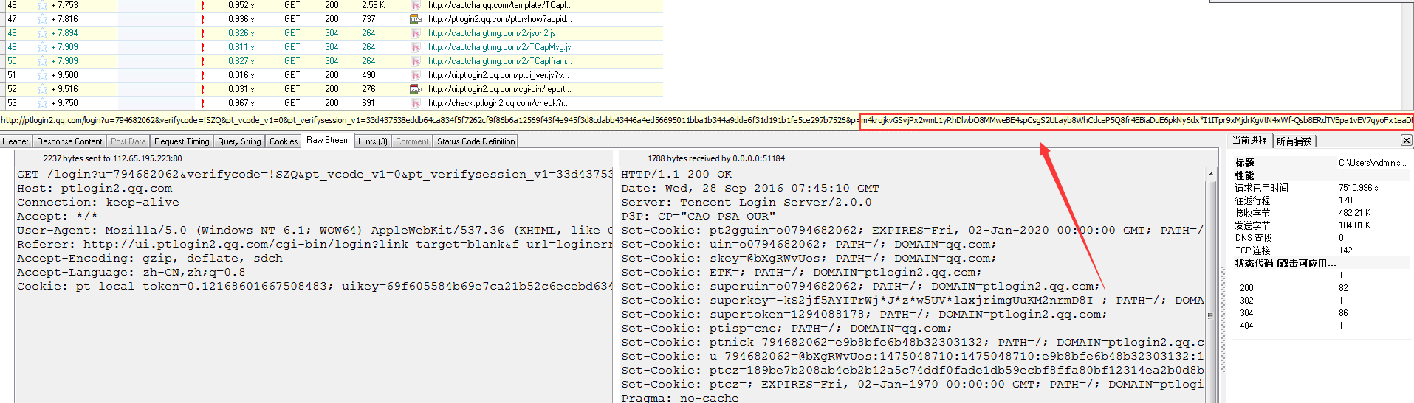1414x403 pixels.
Task: Click the JS file icon for json2.js
Action: 416,33
